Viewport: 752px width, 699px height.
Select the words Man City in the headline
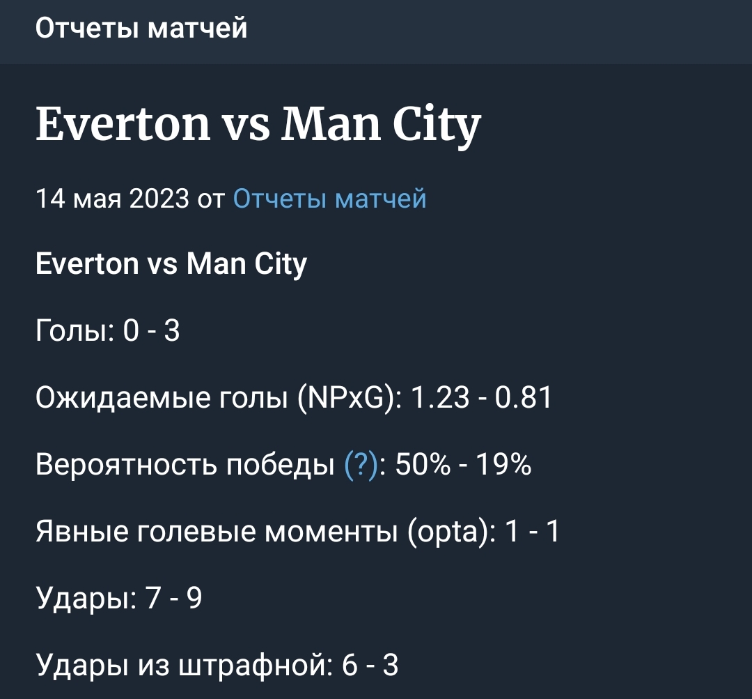pos(381,125)
